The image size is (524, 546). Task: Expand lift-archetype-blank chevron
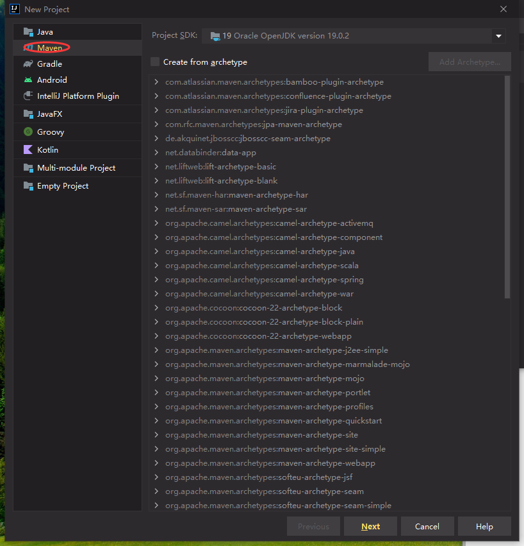pyautogui.click(x=156, y=181)
